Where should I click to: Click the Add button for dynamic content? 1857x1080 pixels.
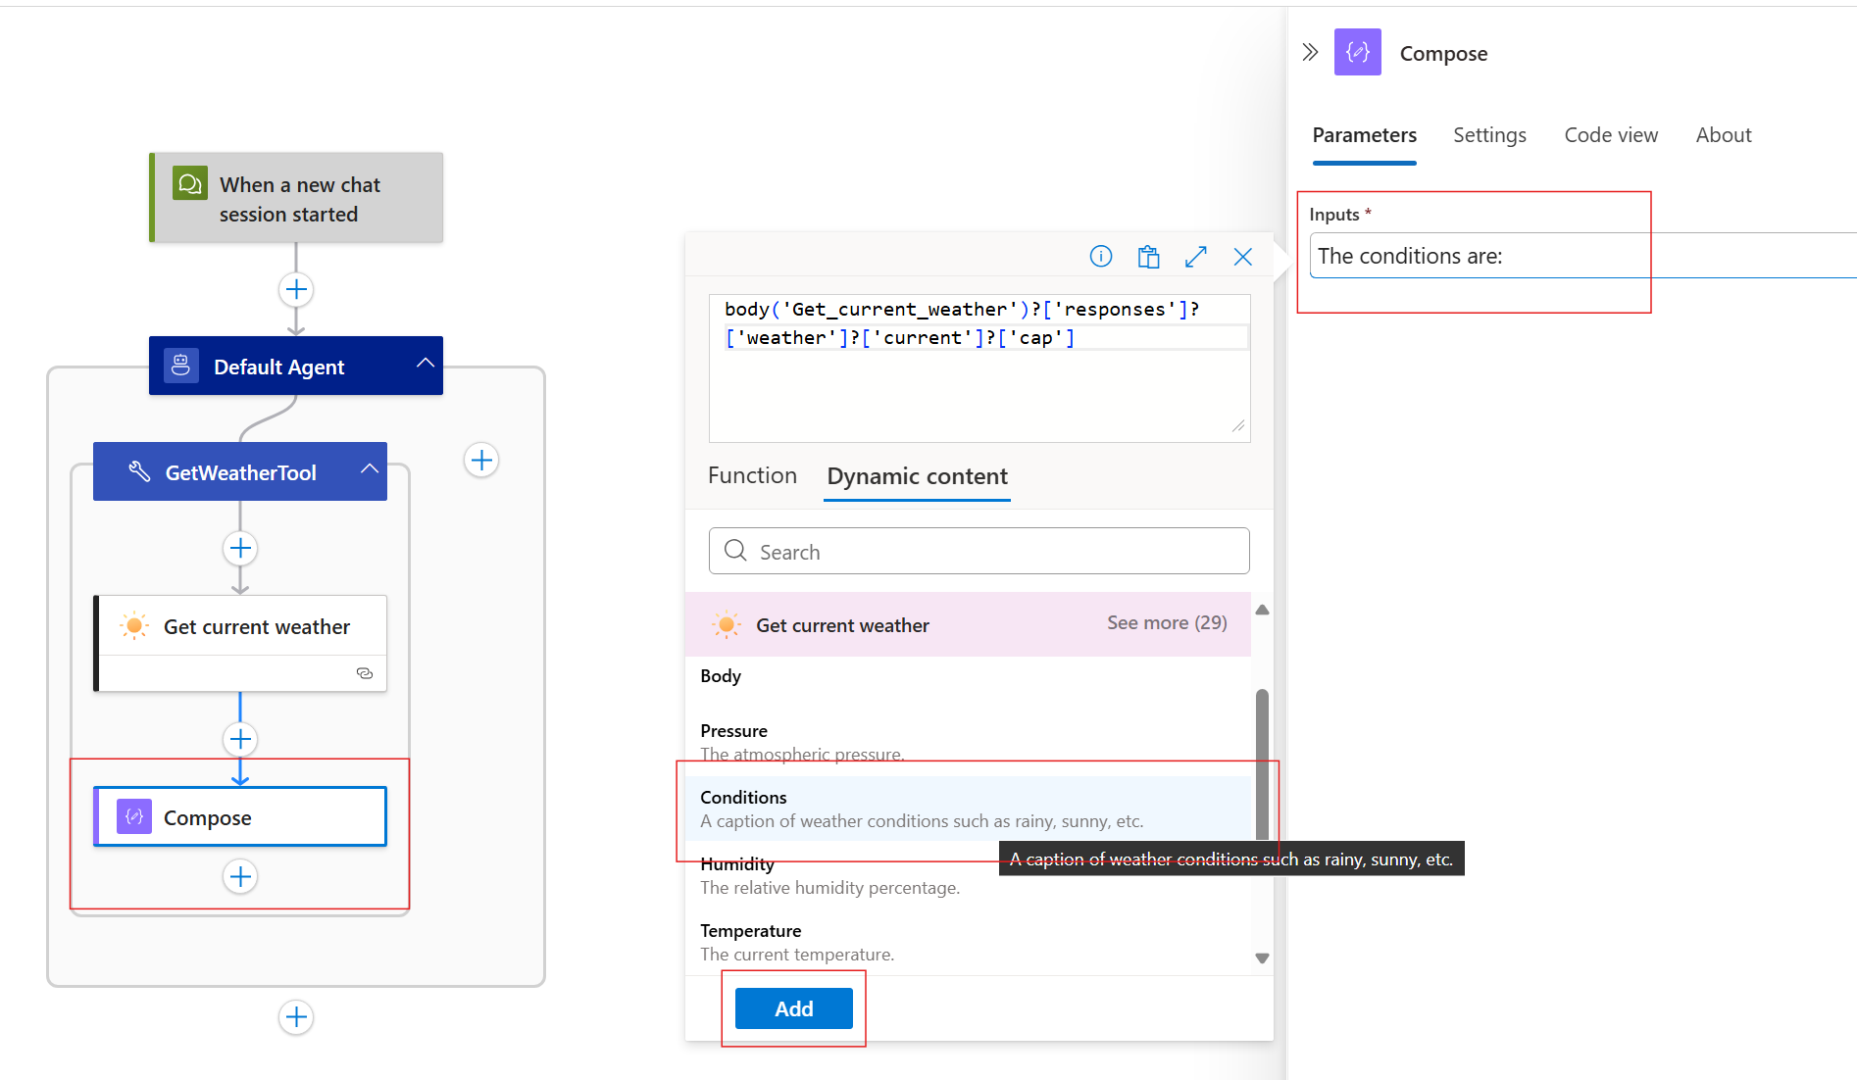click(793, 1007)
